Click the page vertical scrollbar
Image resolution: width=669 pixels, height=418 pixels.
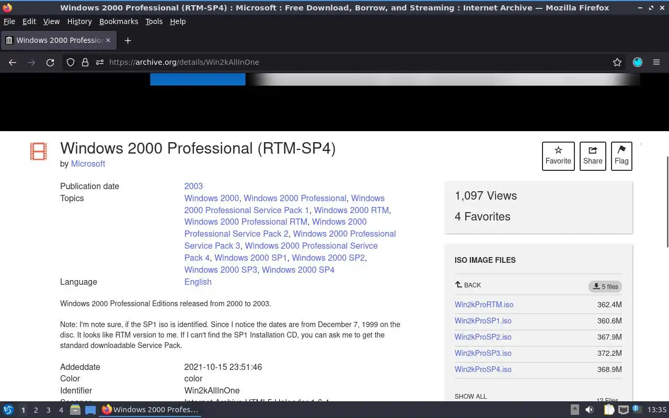coord(666,202)
